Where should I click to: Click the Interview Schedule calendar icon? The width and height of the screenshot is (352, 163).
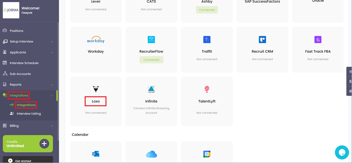click(x=5, y=63)
